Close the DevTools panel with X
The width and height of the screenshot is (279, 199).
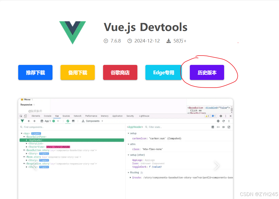click(231, 116)
